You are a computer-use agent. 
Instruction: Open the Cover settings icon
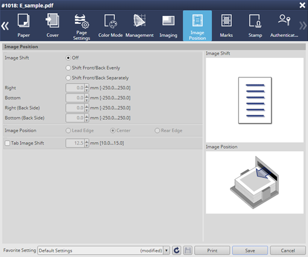(52, 20)
